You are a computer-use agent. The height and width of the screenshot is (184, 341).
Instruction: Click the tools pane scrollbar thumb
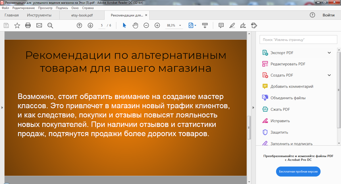point(339,90)
